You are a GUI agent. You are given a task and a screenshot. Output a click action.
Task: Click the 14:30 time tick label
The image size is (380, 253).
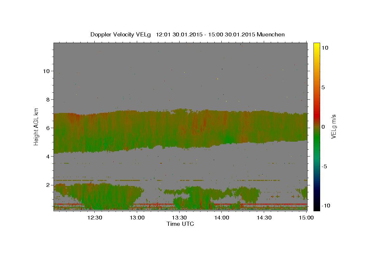(x=264, y=218)
